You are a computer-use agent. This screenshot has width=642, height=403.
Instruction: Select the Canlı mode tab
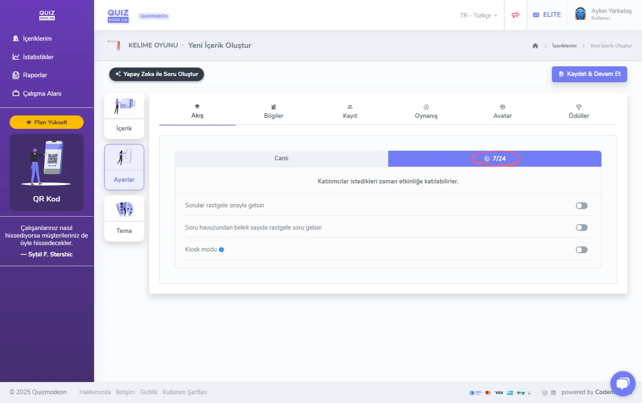pos(281,158)
